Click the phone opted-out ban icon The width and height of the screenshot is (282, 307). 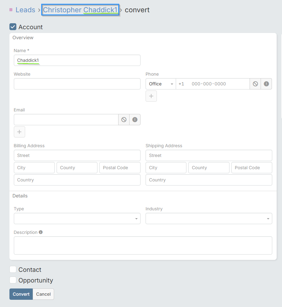pyautogui.click(x=255, y=84)
